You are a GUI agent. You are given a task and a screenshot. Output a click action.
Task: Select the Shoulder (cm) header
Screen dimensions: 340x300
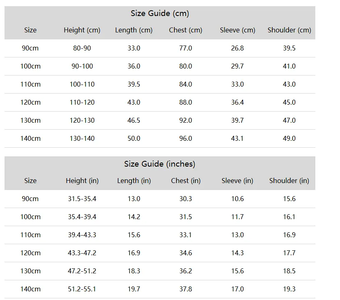289,30
